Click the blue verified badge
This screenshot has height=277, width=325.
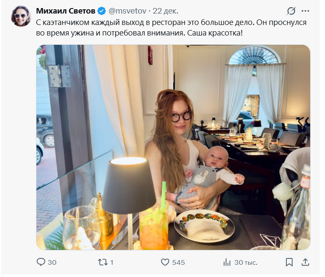point(102,11)
